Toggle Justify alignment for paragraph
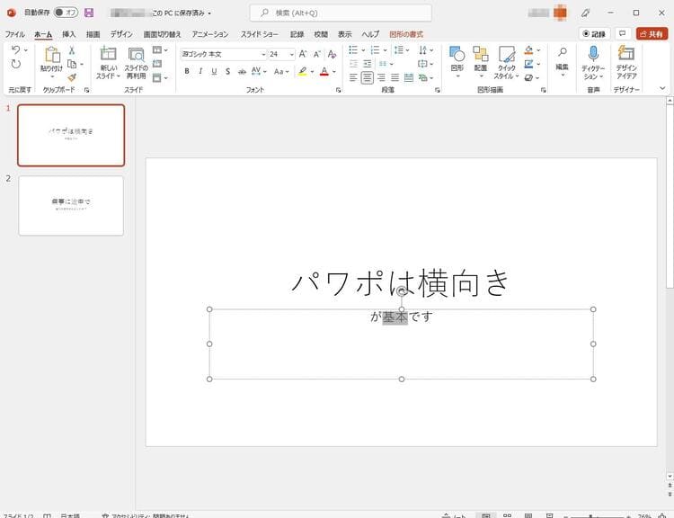The height and width of the screenshot is (518, 674). (395, 78)
